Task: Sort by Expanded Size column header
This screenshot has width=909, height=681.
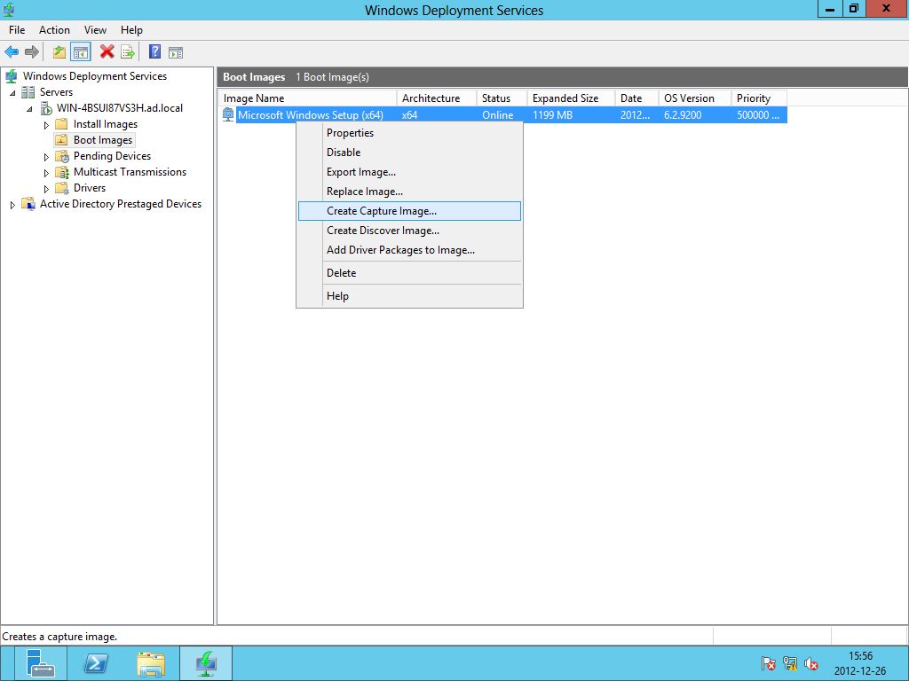Action: [x=571, y=98]
